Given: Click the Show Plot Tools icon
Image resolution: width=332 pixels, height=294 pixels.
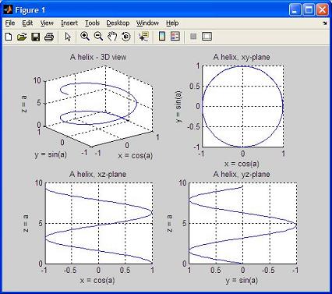Looking at the screenshot, I should (207, 37).
